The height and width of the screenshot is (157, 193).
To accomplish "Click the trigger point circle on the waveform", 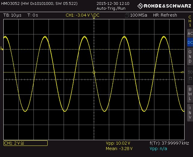I will 94,72.
